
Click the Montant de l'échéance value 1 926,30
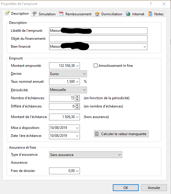[x=68, y=117]
